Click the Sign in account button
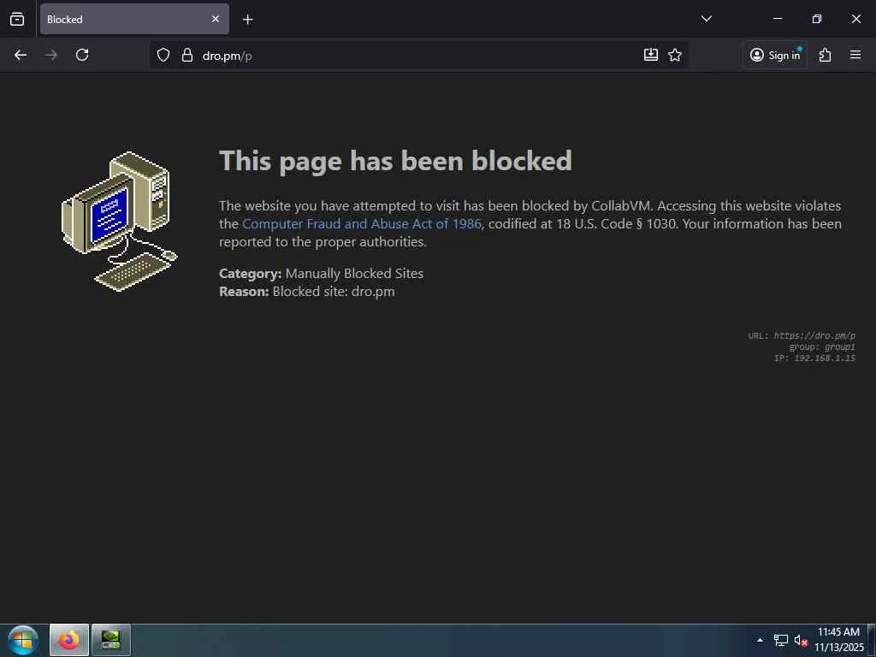 775,55
